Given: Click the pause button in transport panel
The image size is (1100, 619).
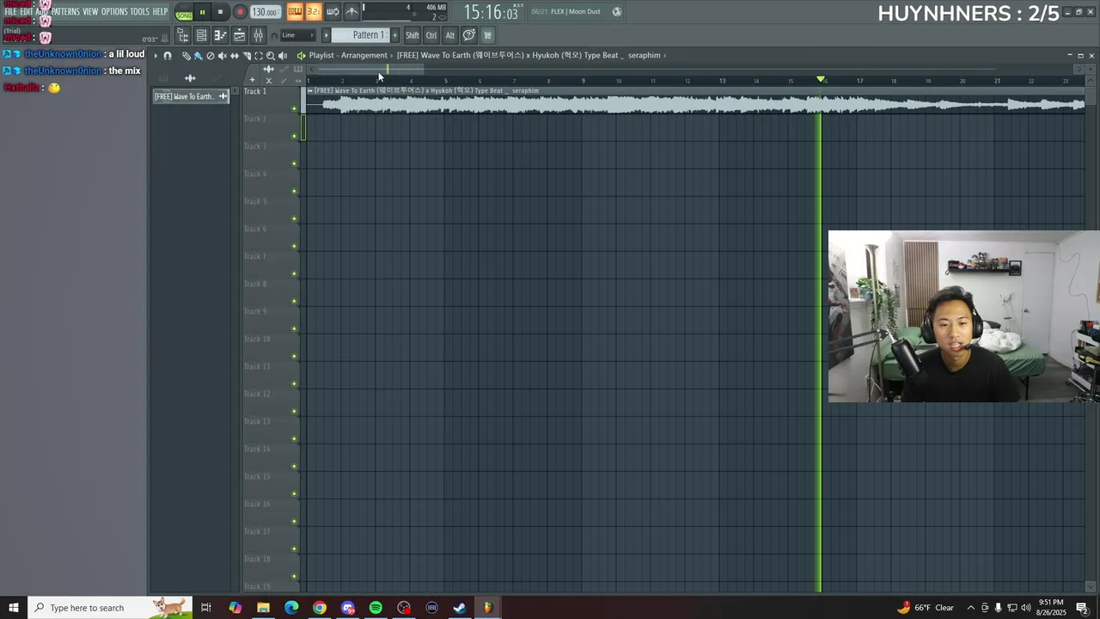Looking at the screenshot, I should click(x=202, y=12).
